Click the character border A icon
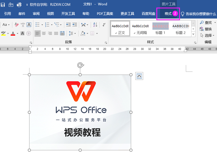Viewport: 217px width, 159px height. [29, 25]
